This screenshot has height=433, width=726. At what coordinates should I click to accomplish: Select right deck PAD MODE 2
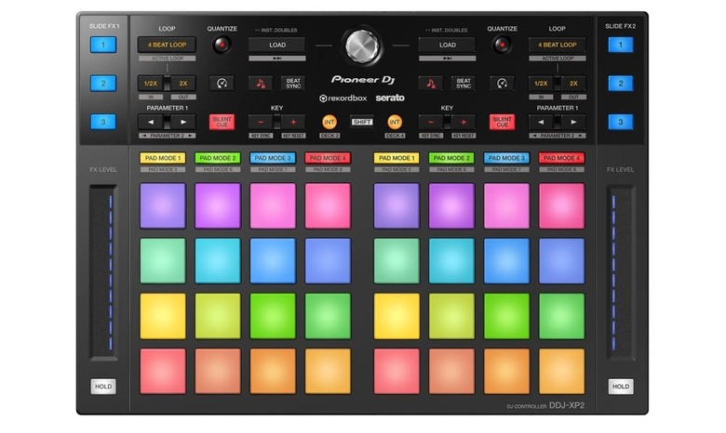pos(451,158)
